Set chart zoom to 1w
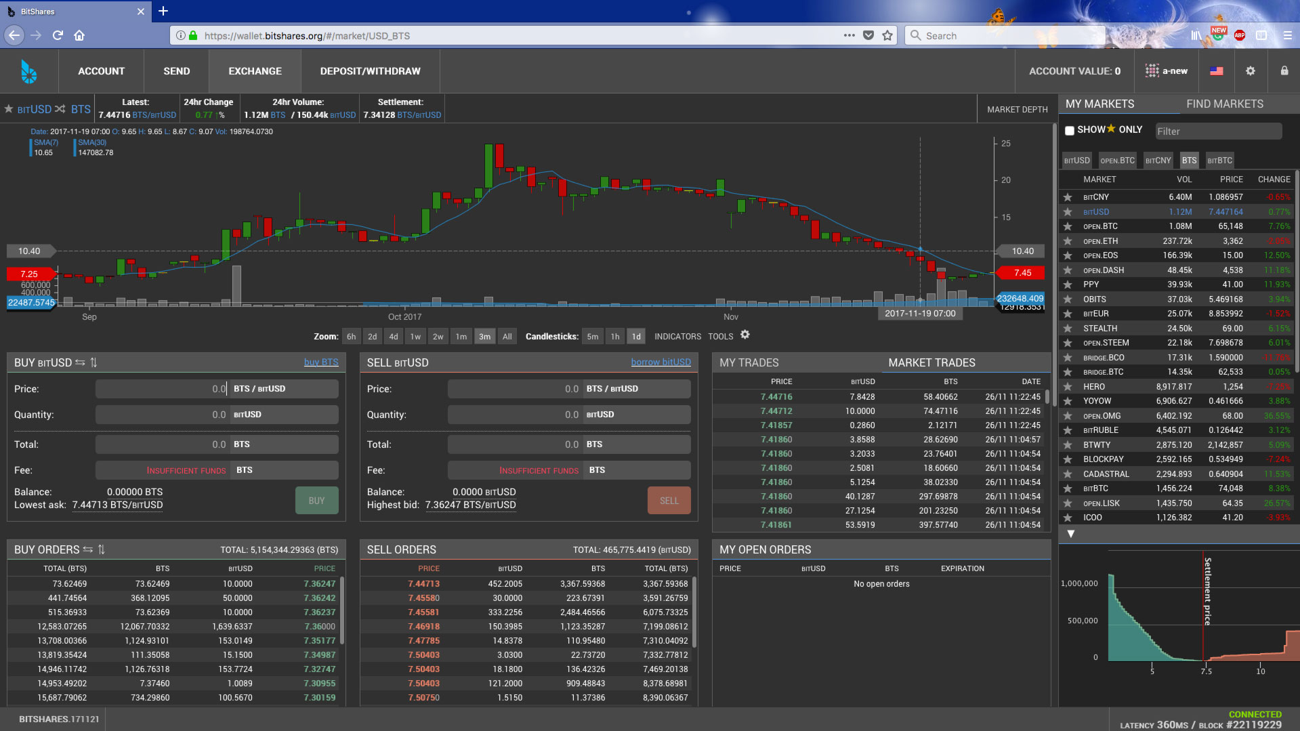 (415, 337)
